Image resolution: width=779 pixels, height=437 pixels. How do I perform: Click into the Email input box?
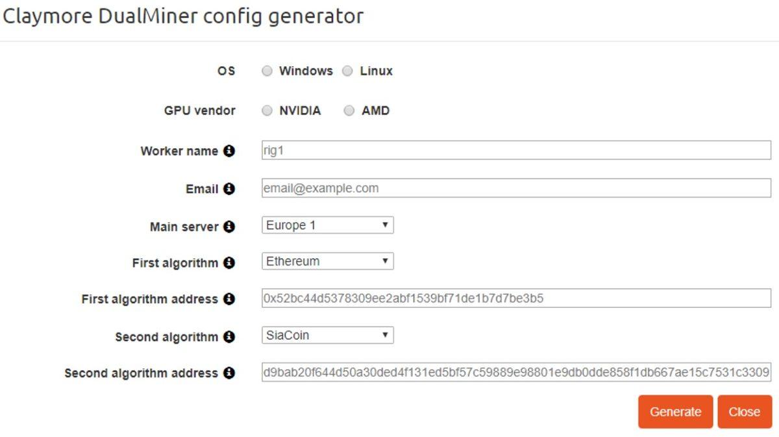(x=515, y=188)
